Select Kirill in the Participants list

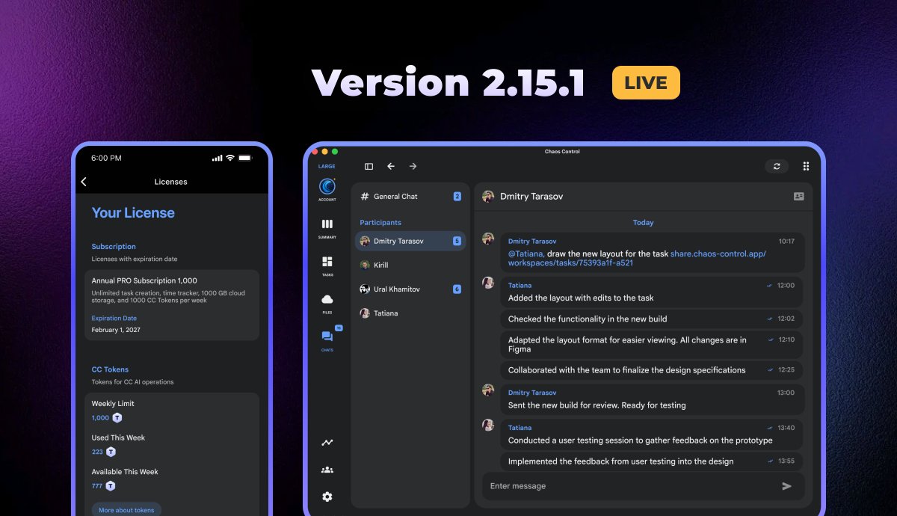coord(410,265)
